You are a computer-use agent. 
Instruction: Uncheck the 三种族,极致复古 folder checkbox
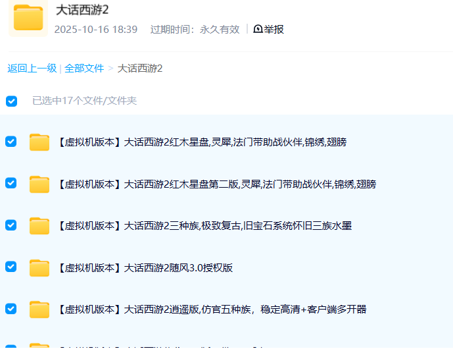(x=11, y=225)
